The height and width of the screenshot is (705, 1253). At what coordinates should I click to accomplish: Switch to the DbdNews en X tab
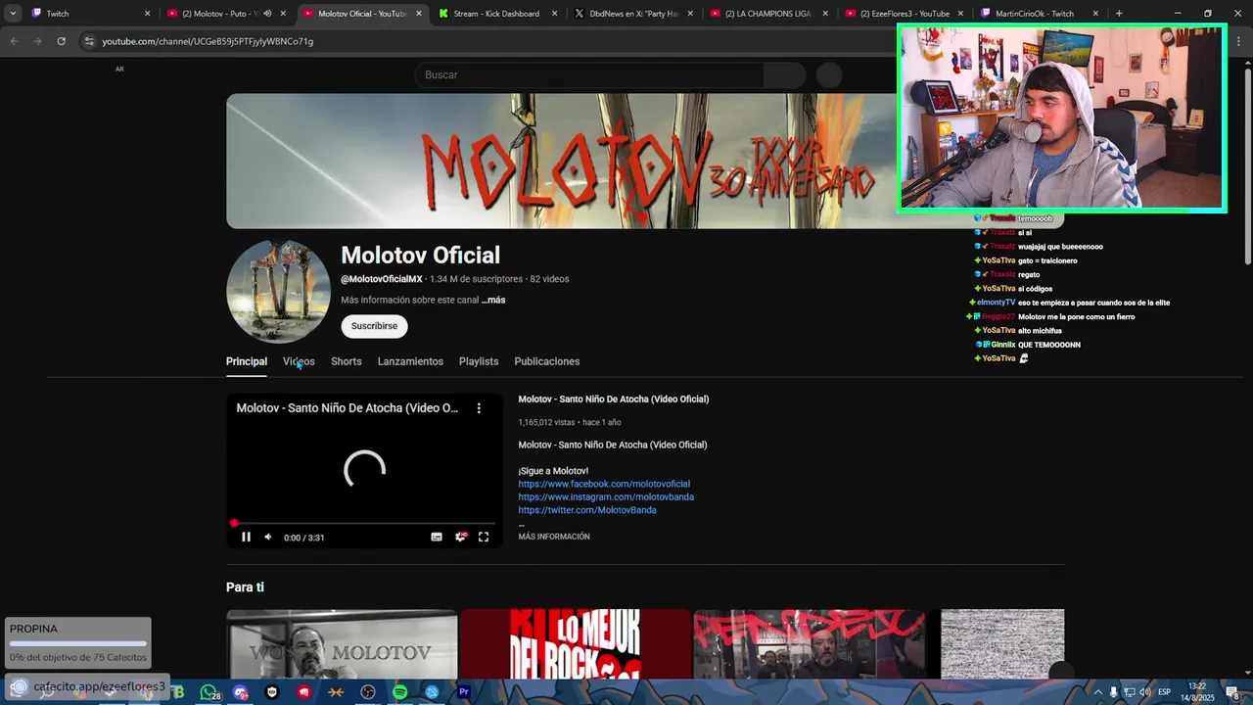(x=634, y=14)
